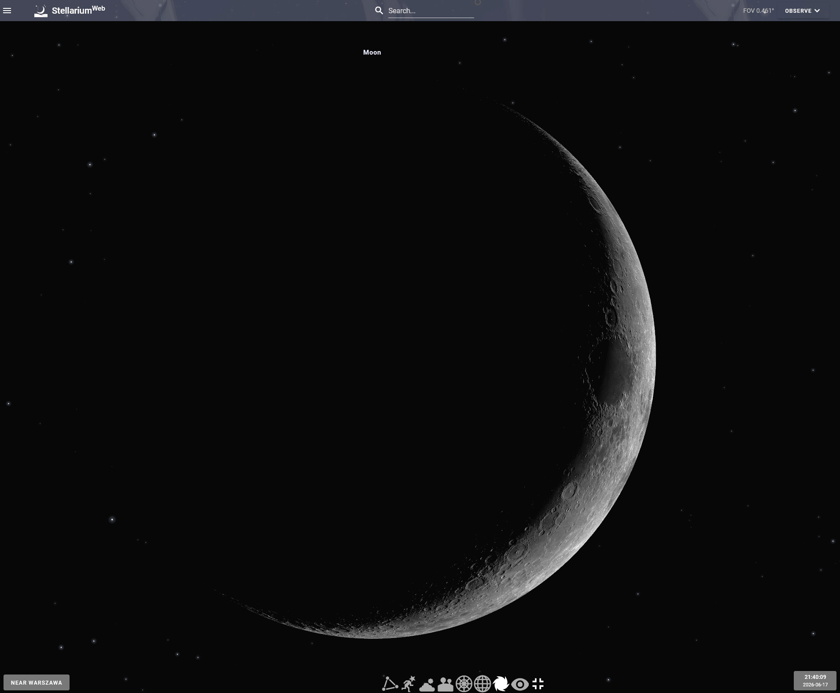Open the Near Warszawa location button

(x=37, y=682)
